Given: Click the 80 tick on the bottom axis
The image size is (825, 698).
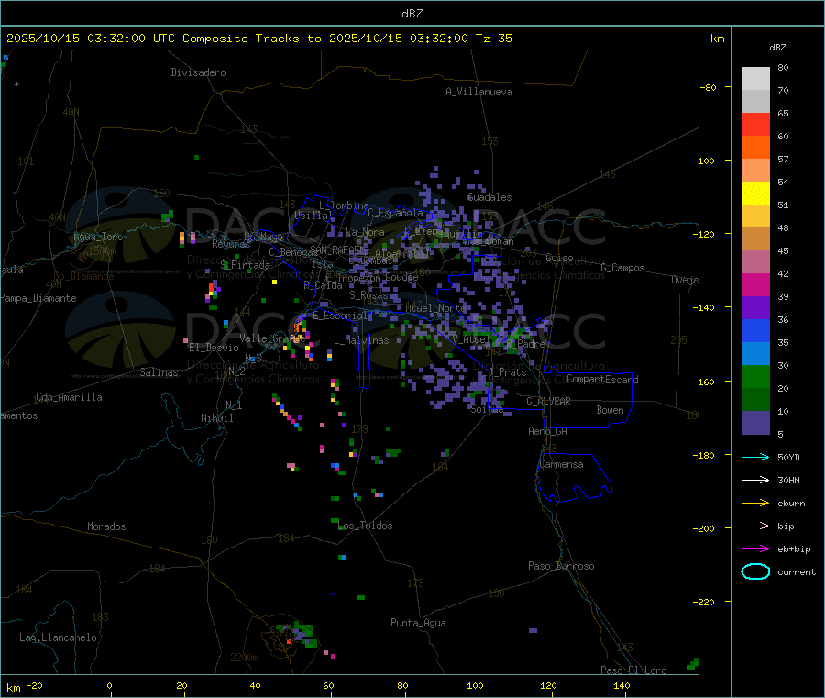Looking at the screenshot, I should click(x=402, y=685).
